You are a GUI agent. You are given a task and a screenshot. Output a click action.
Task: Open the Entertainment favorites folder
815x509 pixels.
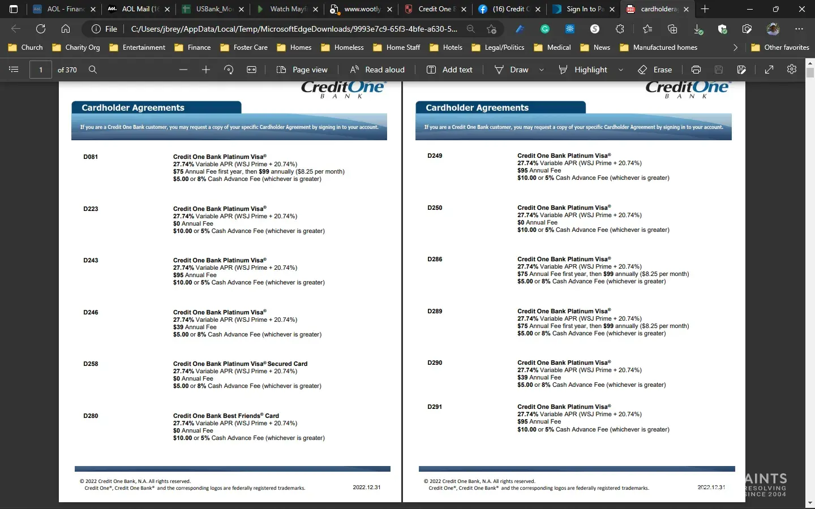coord(137,48)
